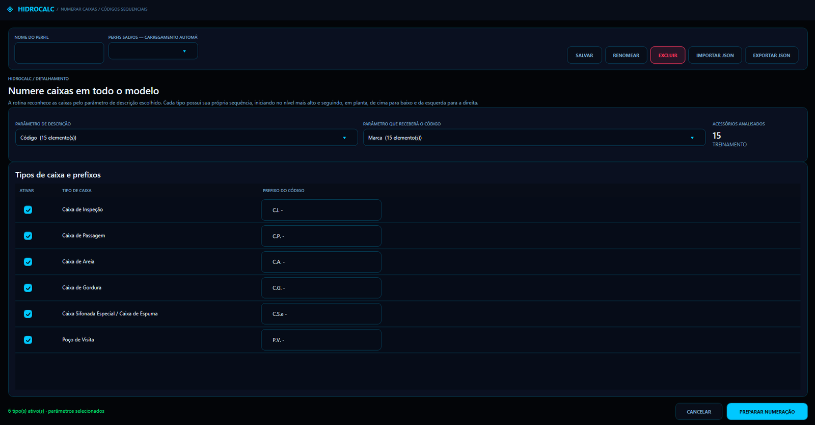Toggle the Caixa de Passagem checkbox
The width and height of the screenshot is (815, 425).
pos(28,236)
